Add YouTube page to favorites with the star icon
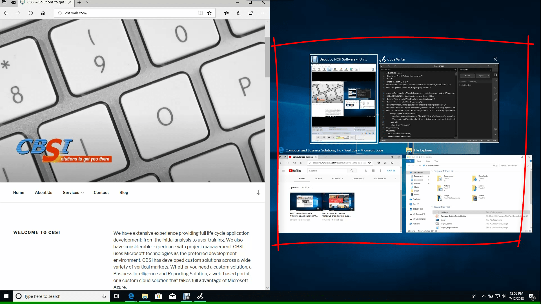Screen dimensions: 541x304 point(369,163)
